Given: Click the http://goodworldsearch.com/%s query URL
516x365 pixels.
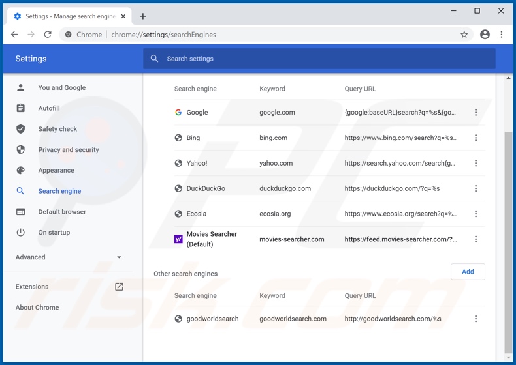Looking at the screenshot, I should tap(393, 319).
